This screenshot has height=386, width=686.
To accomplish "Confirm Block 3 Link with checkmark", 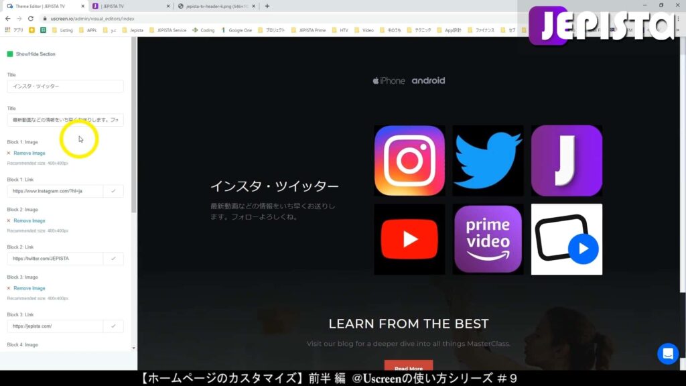I will [113, 326].
